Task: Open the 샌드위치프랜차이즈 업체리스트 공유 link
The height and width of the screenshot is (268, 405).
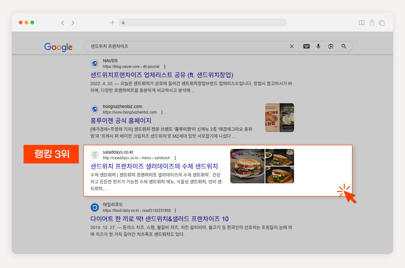Action: point(162,75)
